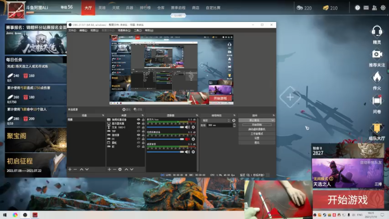Open OBS 帮助 menu
Screen dimensions: 389x219
tap(149, 30)
